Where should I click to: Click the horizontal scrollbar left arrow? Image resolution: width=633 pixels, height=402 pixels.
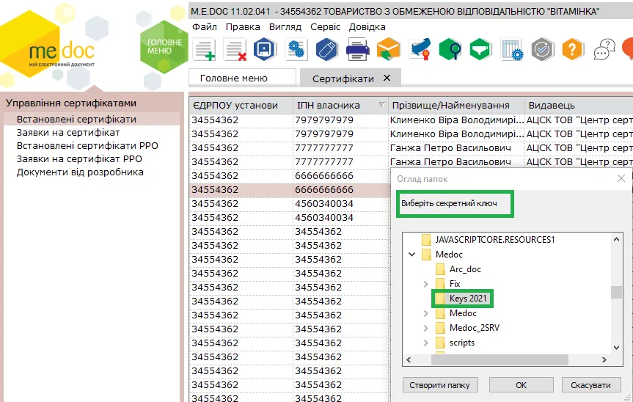(409, 359)
